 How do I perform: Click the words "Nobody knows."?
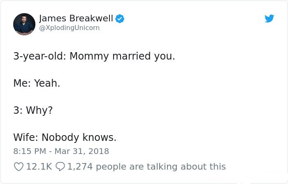[x=79, y=137]
